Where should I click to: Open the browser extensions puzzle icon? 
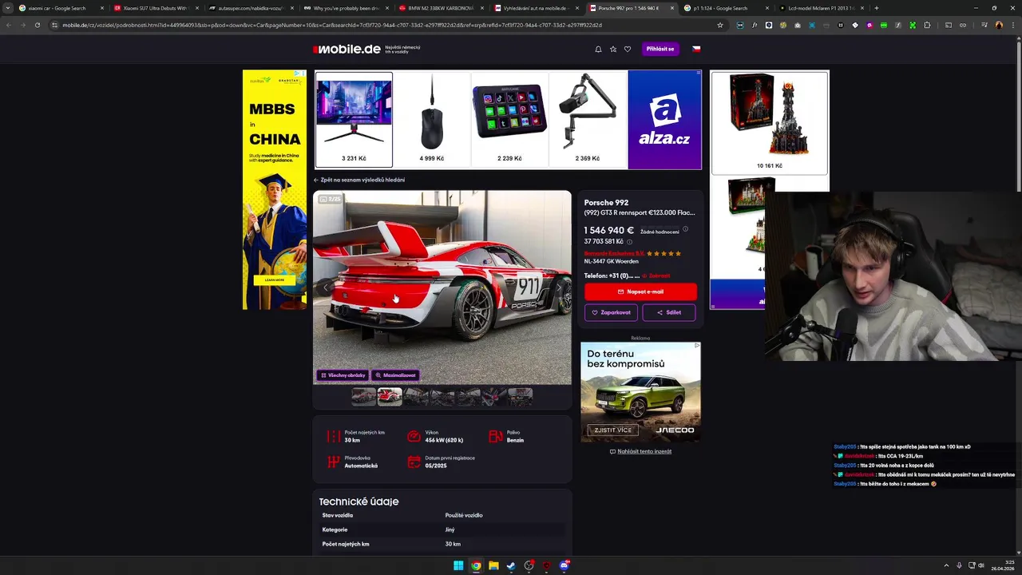927,25
